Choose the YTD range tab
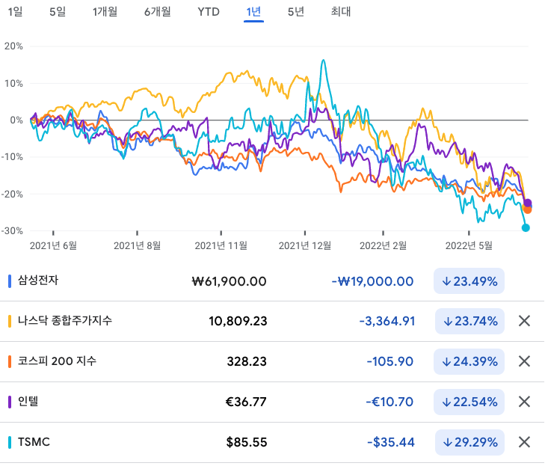Screen dimensions: 545x469 [x=209, y=12]
